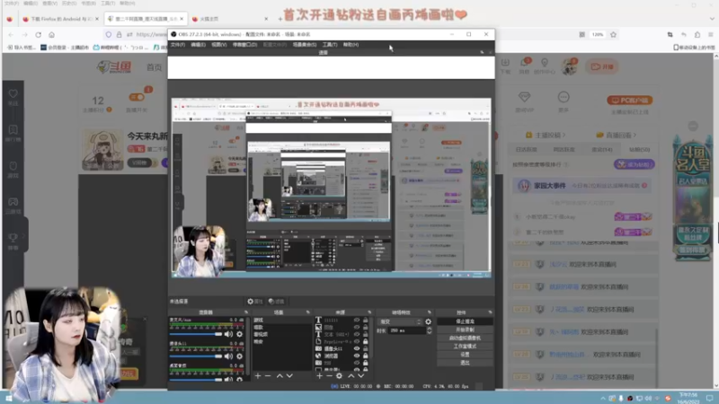Screen dimensions: 719x404
Task: Click the 250 ms duration field
Action: 408,330
